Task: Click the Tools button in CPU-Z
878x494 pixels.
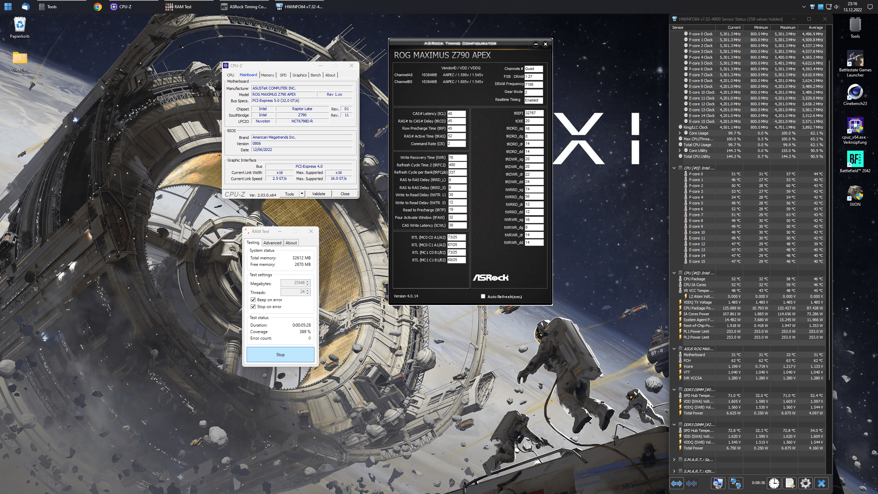Action: point(289,194)
